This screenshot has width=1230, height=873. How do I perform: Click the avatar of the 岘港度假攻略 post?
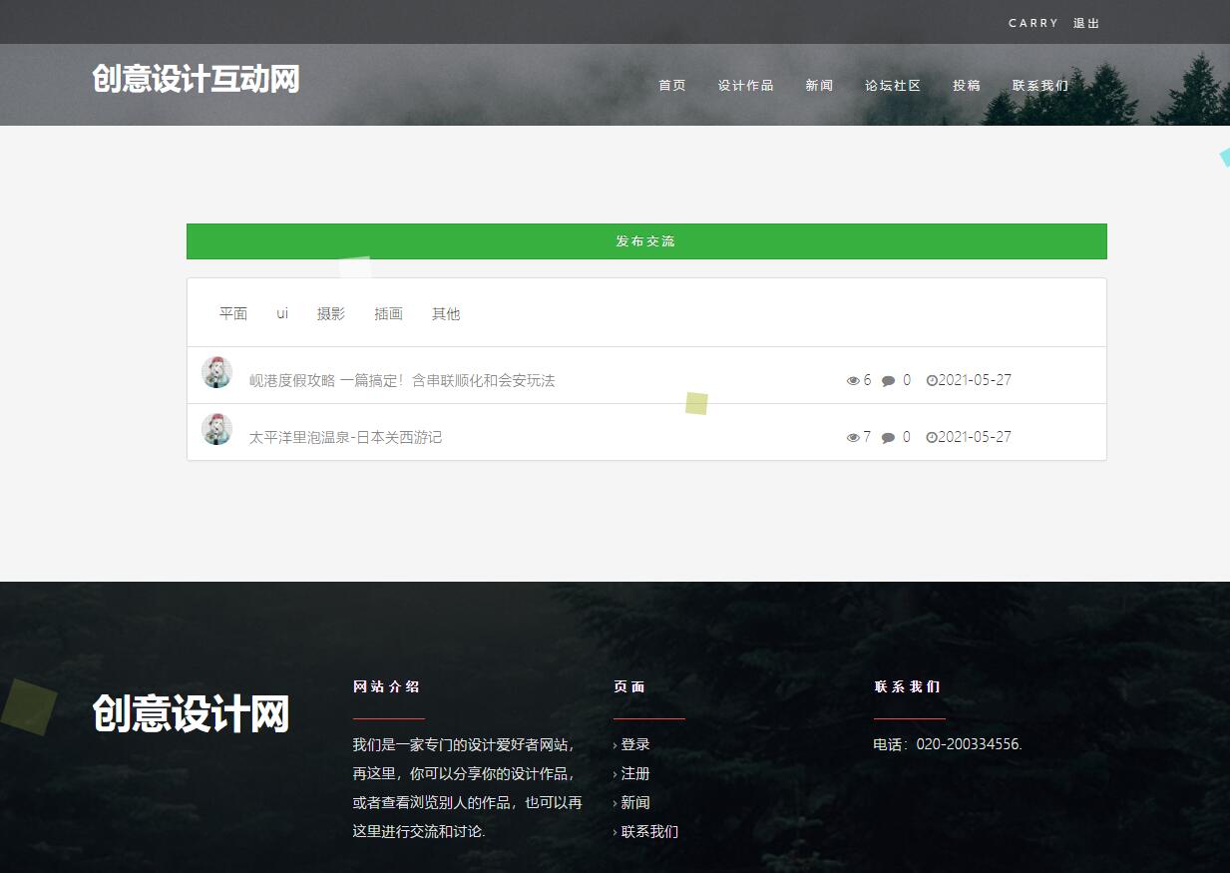[x=216, y=371]
